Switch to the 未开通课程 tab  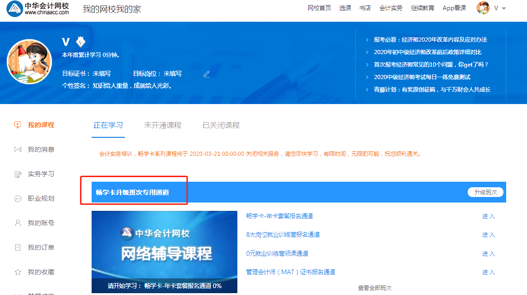pos(163,125)
